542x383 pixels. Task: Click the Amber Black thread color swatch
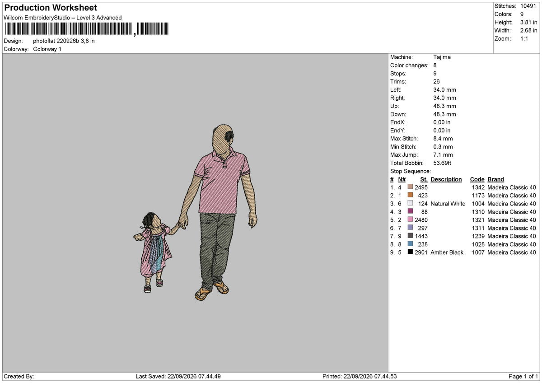pos(410,252)
